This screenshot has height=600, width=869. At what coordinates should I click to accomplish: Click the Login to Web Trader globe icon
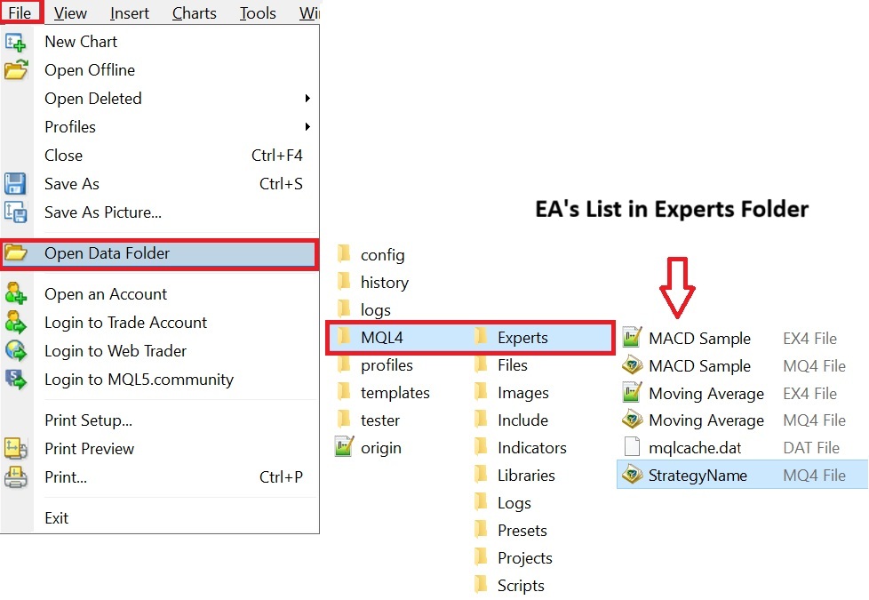tap(16, 351)
